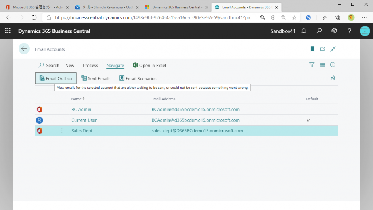The height and width of the screenshot is (210, 373).
Task: Click the Office icon in the Sales Dept row
Action: click(x=39, y=131)
